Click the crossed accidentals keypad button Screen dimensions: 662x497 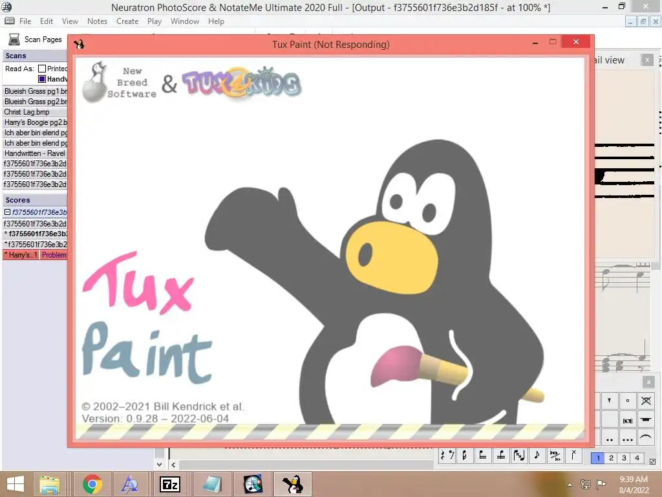tap(555, 455)
